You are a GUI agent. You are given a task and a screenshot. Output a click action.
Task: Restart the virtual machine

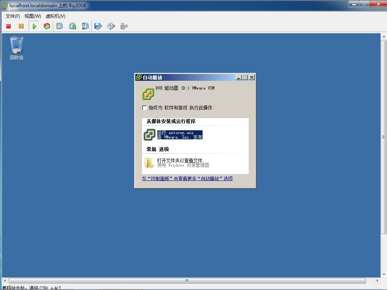click(x=46, y=26)
